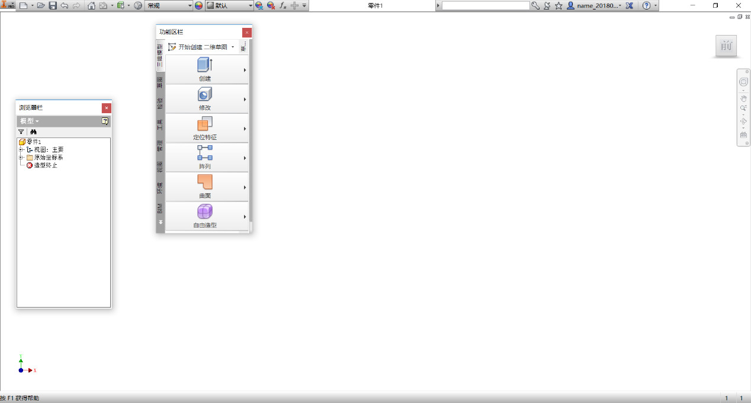Switch to the BIM ribbon tab
This screenshot has height=403, width=751.
pos(160,208)
